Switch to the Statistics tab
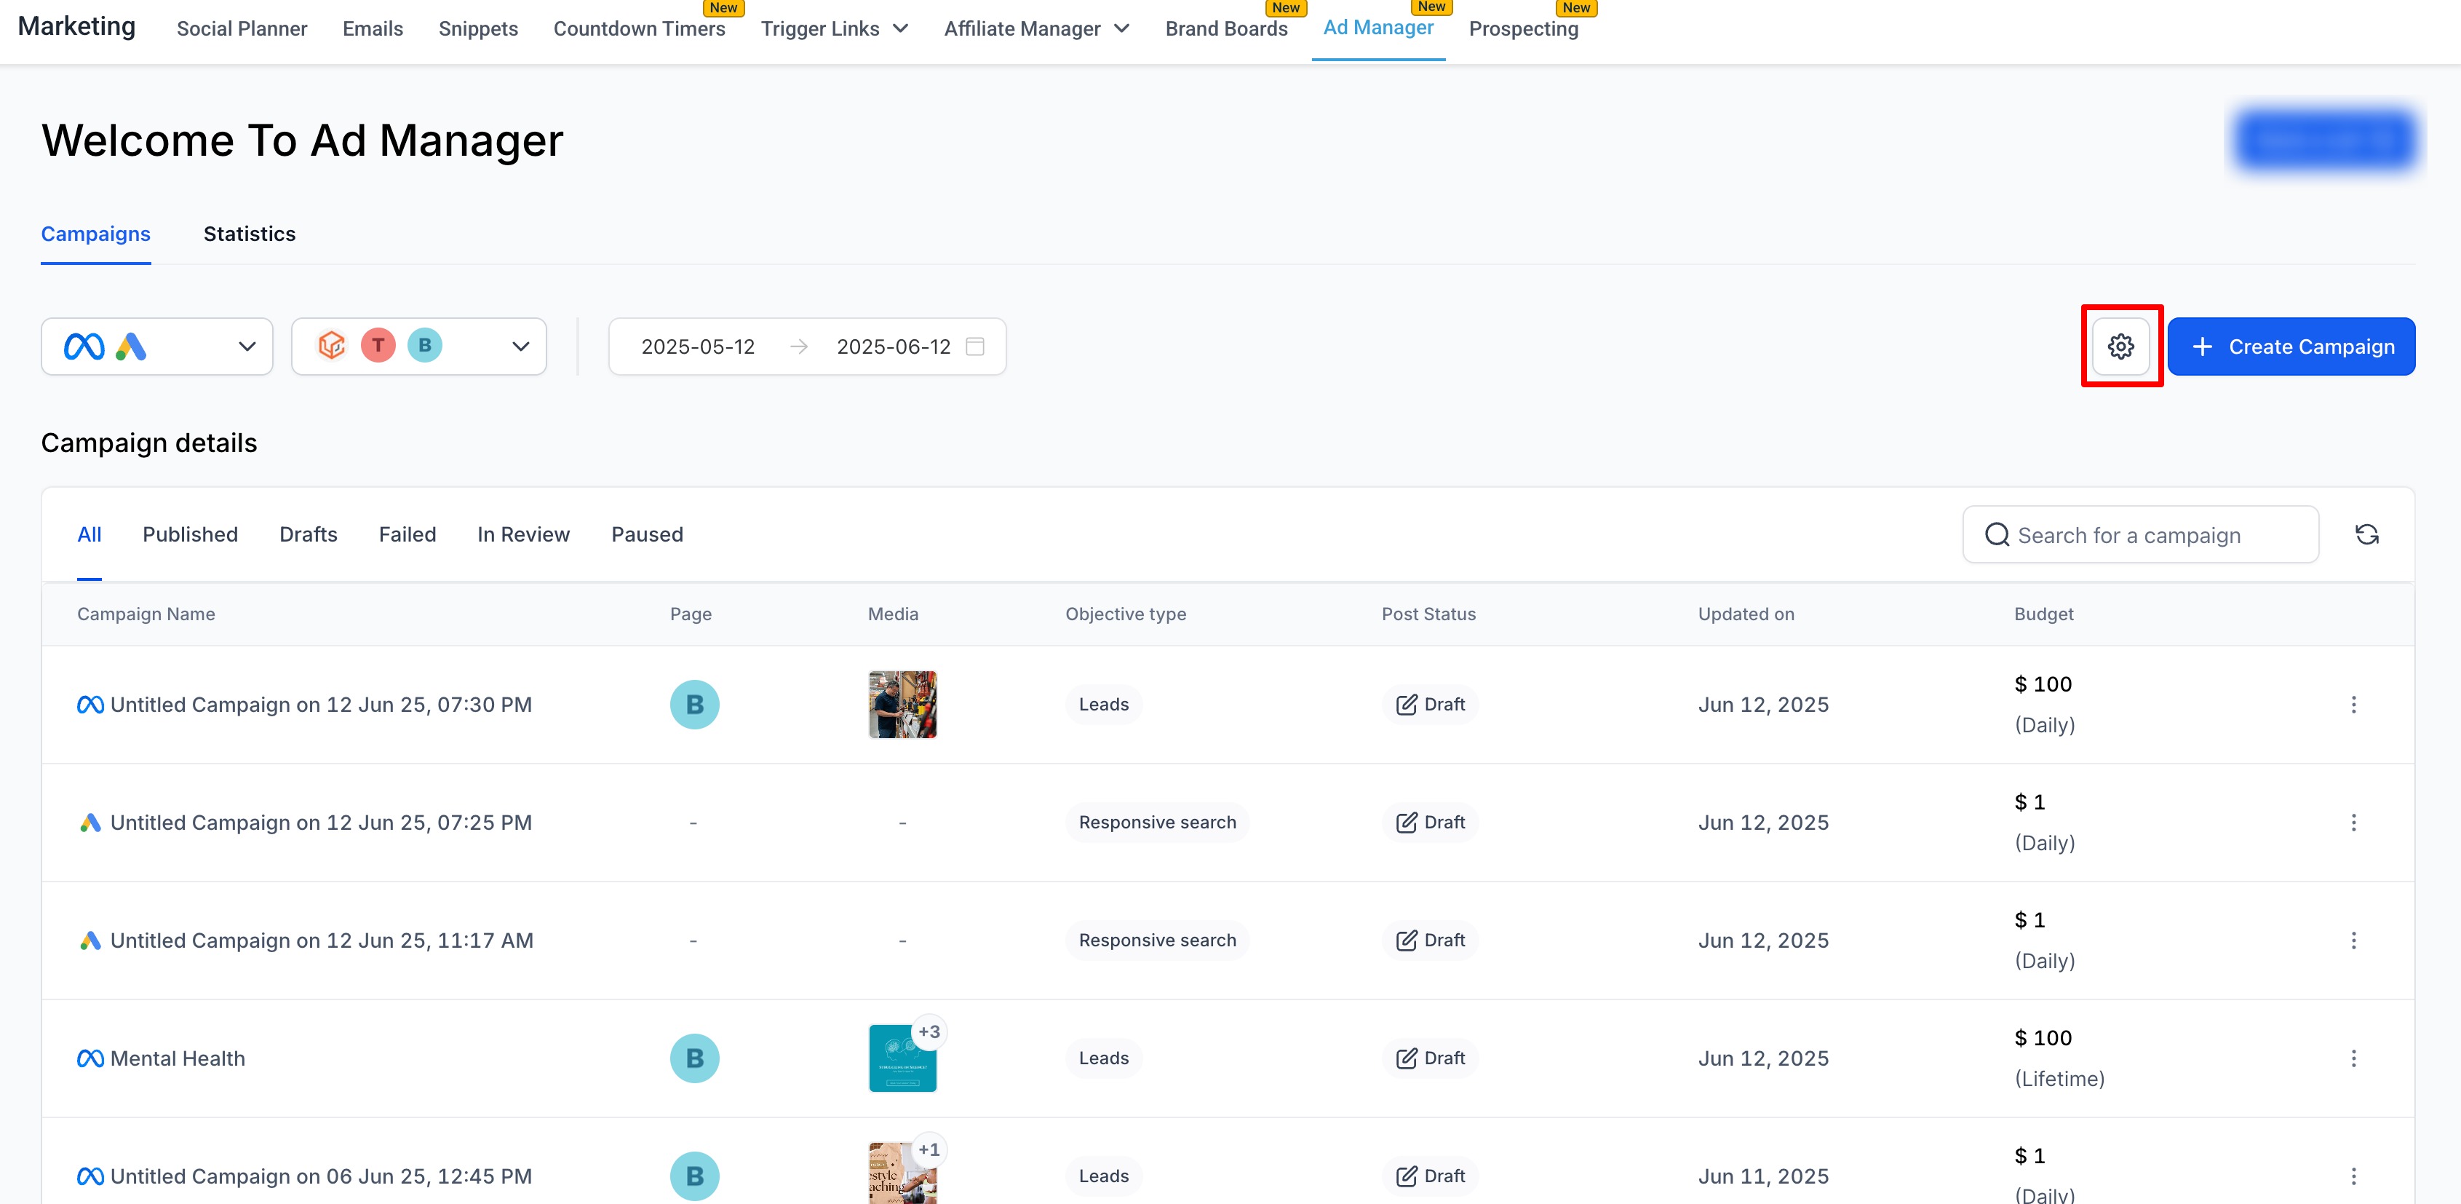This screenshot has width=2461, height=1204. click(x=250, y=234)
